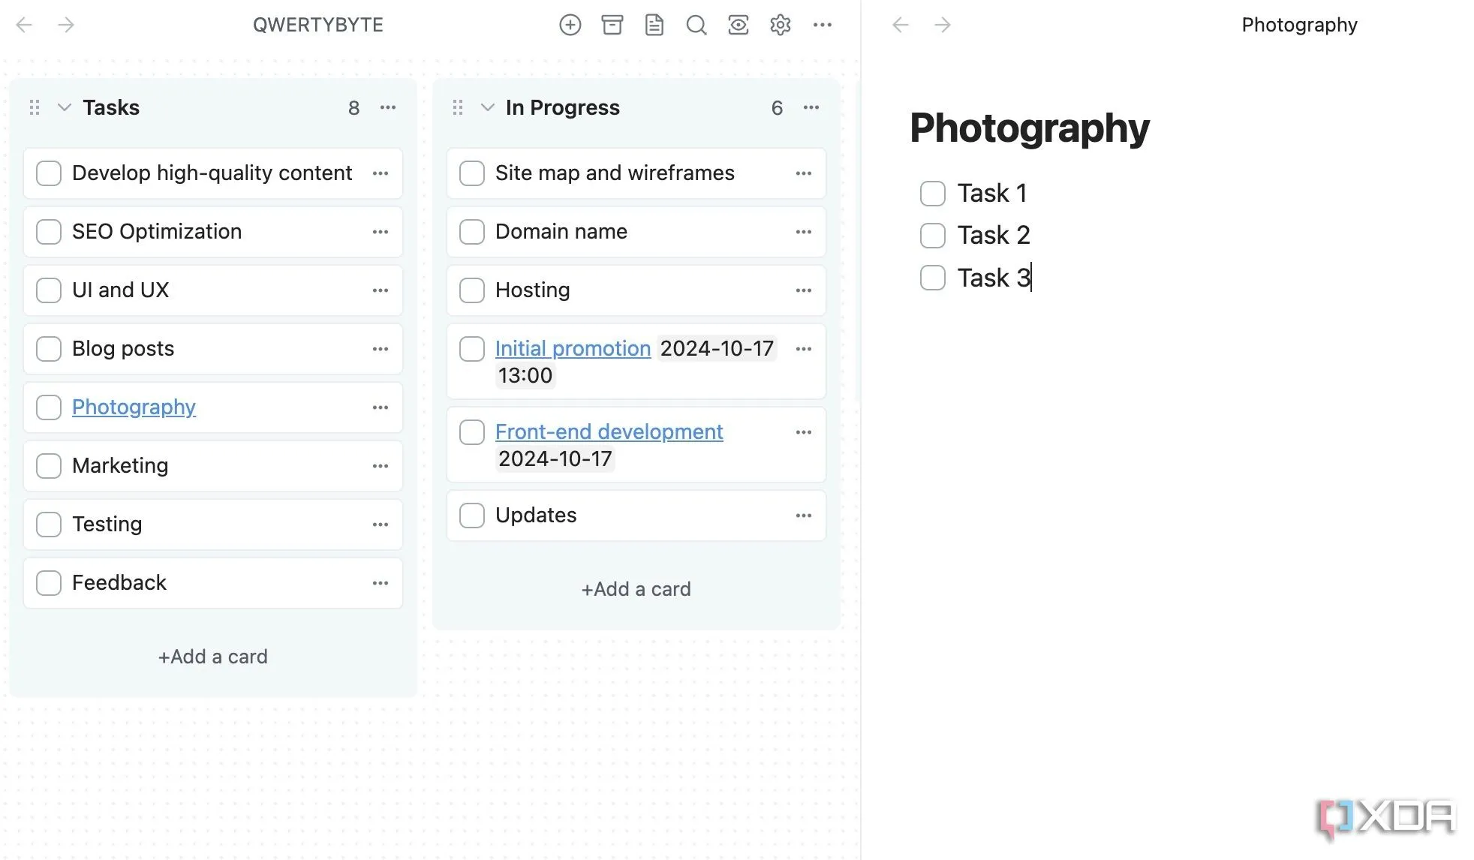
Task: Collapse the In Progress list chevron
Action: point(487,107)
